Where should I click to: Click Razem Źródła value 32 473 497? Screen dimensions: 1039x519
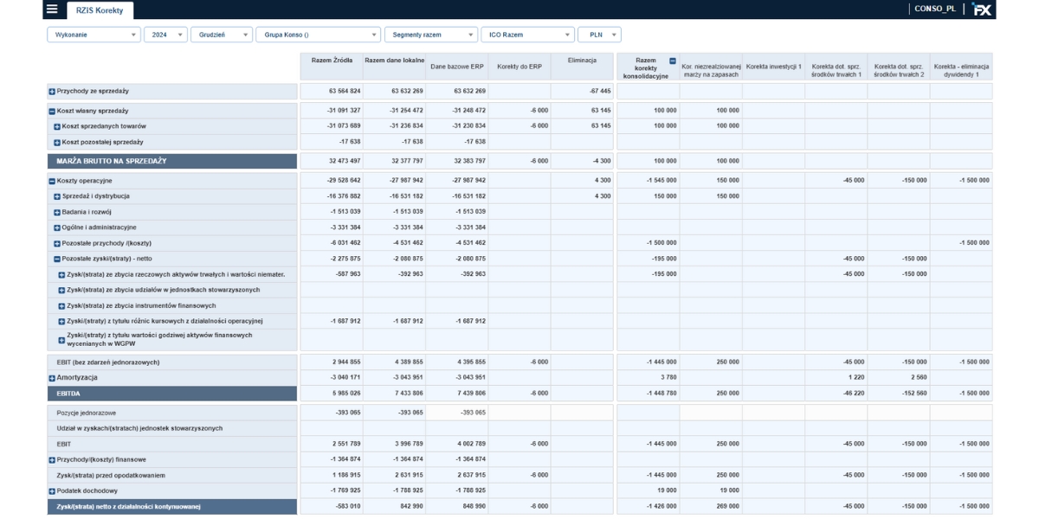345,161
